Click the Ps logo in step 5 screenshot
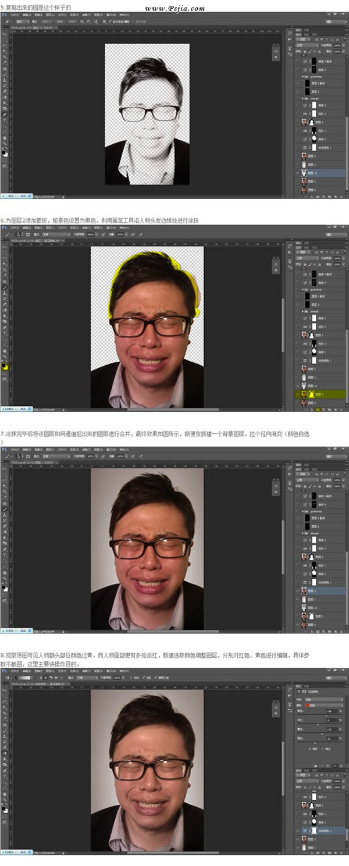 (x=4, y=15)
